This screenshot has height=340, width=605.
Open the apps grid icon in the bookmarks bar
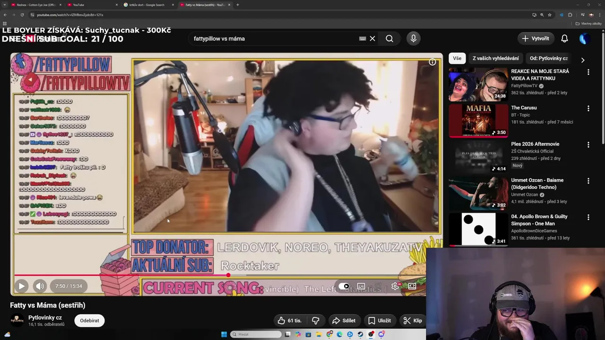[5, 23]
